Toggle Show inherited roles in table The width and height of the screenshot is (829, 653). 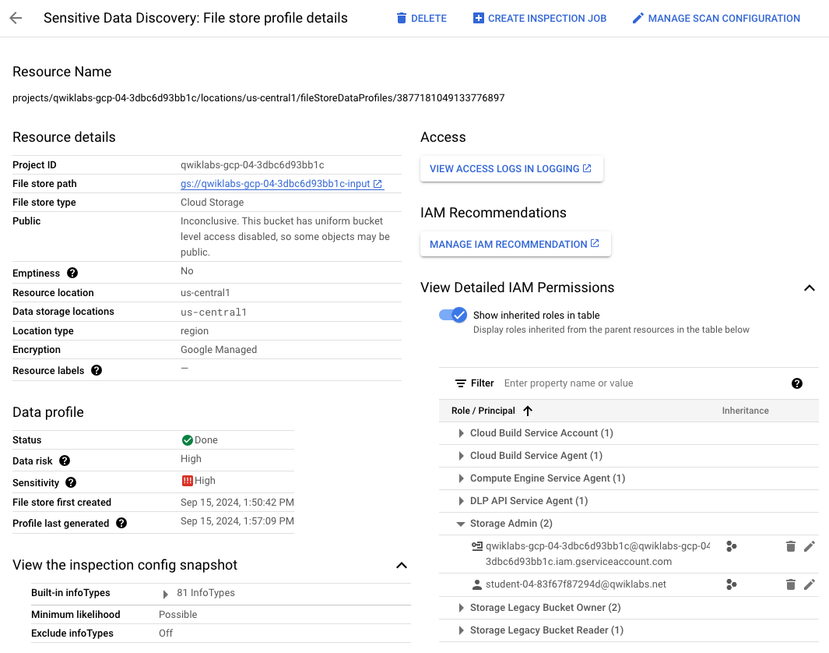(x=453, y=315)
